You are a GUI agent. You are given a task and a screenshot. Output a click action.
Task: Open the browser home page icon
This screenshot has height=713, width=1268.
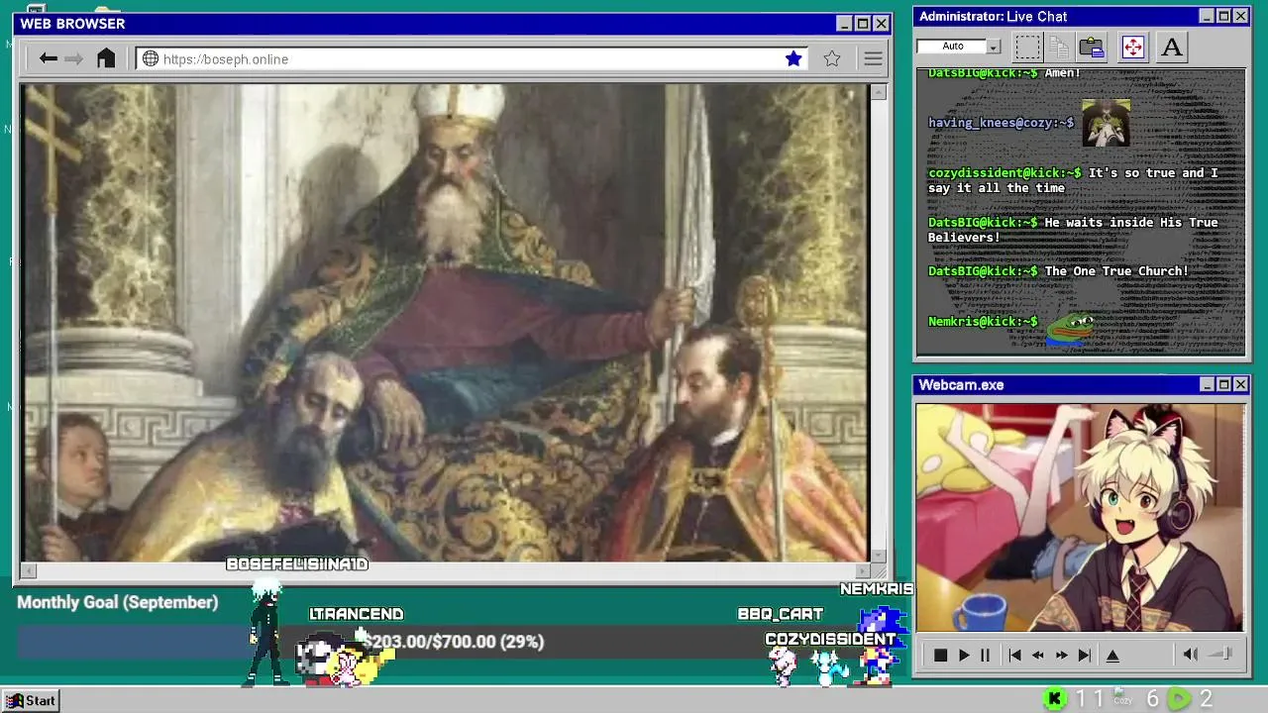click(x=106, y=58)
